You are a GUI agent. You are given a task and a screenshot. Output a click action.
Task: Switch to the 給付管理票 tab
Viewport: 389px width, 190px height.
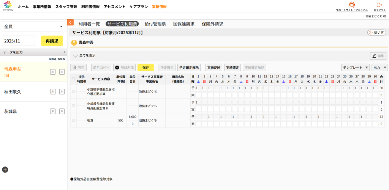155,24
